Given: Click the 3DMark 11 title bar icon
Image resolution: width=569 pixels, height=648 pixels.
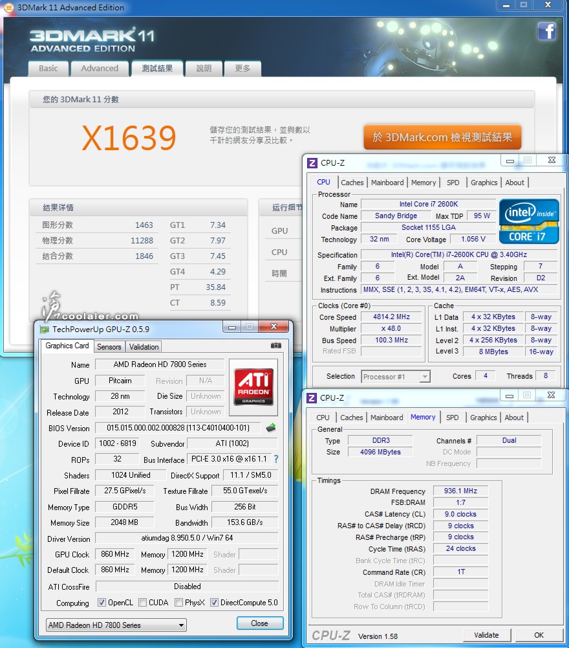Looking at the screenshot, I should coord(8,7).
